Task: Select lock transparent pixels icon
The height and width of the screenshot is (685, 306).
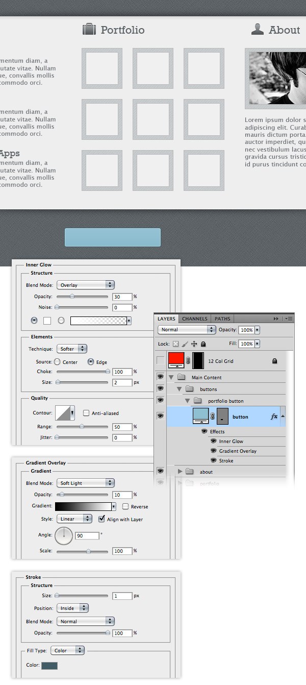Action: (176, 344)
